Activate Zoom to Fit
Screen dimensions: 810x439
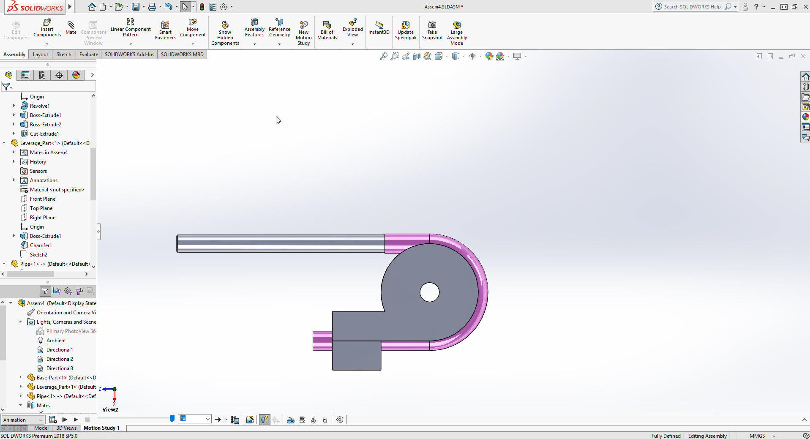point(383,56)
